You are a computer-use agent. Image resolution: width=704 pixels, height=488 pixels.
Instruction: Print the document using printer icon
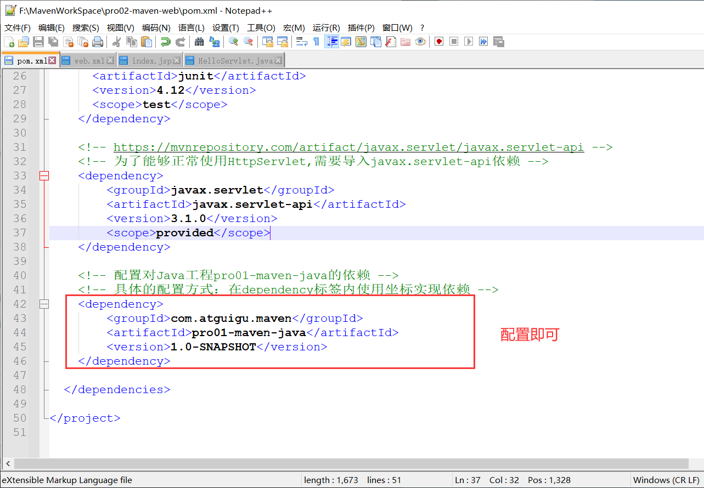[98, 42]
